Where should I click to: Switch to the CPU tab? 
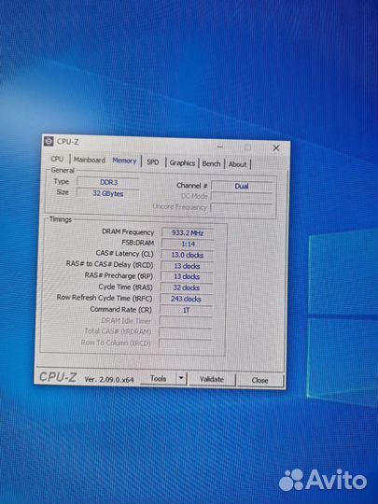[x=57, y=159]
